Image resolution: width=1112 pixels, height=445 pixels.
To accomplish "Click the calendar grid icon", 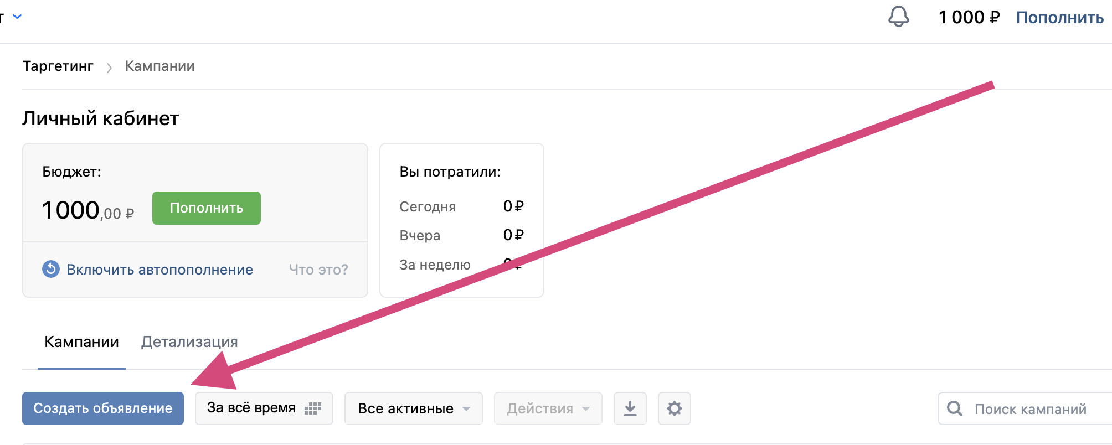I will (313, 408).
